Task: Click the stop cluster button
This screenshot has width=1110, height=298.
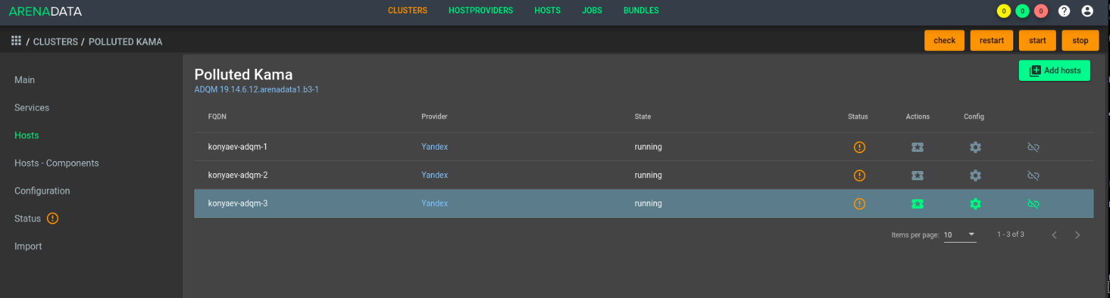Action: [x=1079, y=40]
